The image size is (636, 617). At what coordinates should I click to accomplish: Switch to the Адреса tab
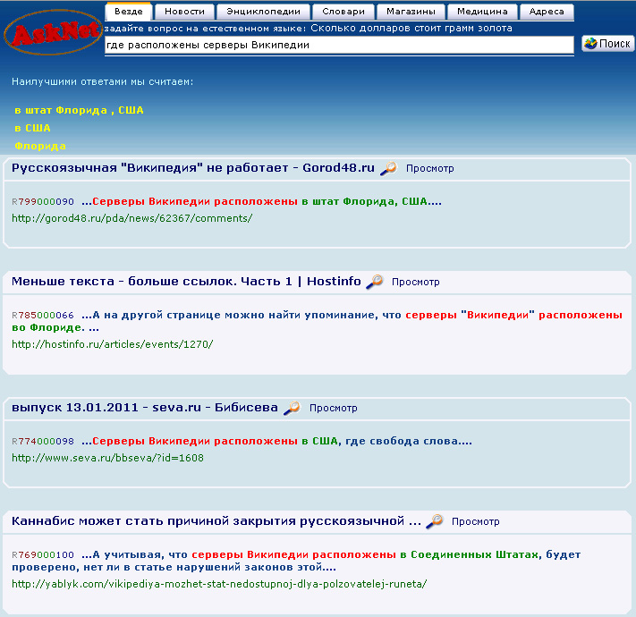pos(547,12)
